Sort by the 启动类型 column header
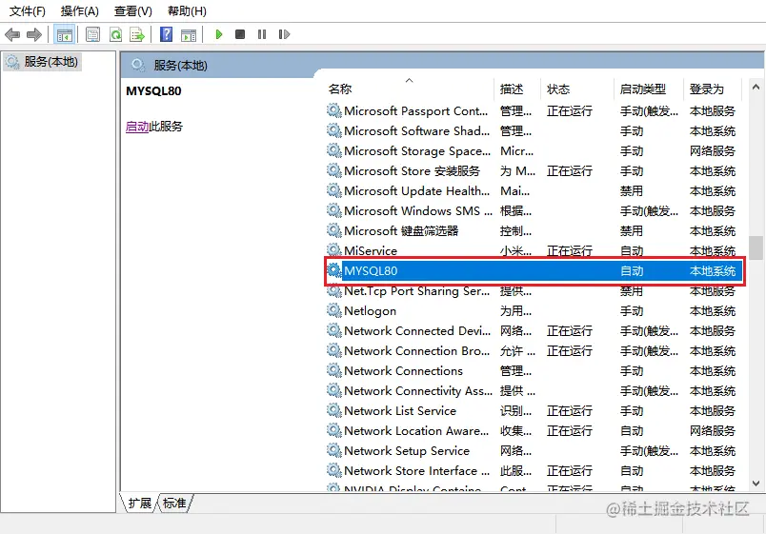766x534 pixels. 648,89
